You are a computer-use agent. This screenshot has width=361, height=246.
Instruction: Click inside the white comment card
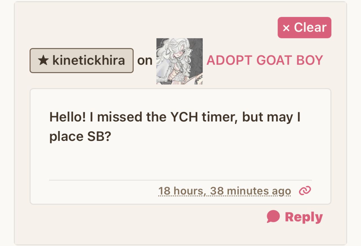point(180,161)
